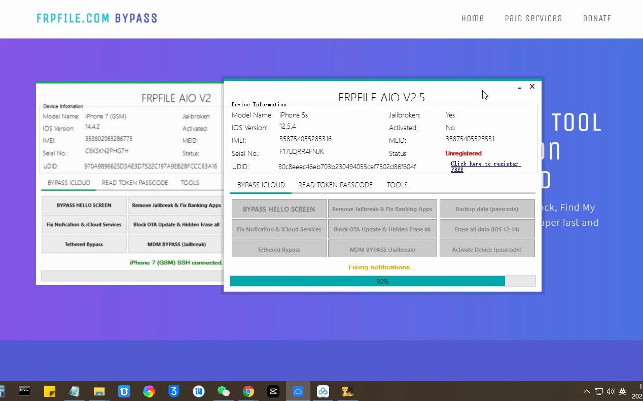Click the volume icon in the system tray
This screenshot has width=643, height=401.
611,391
